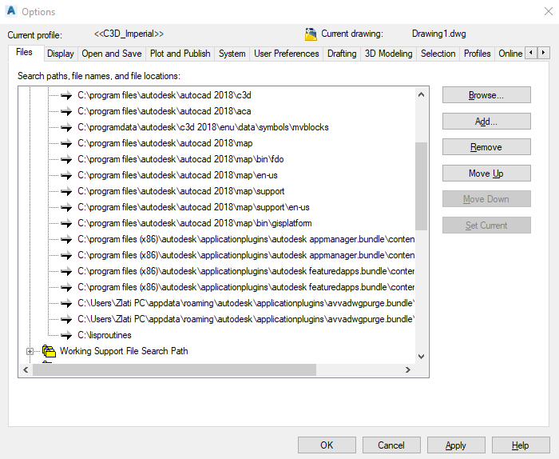The height and width of the screenshot is (459, 559).
Task: Select the map\bin\fdo path entry
Action: point(180,159)
